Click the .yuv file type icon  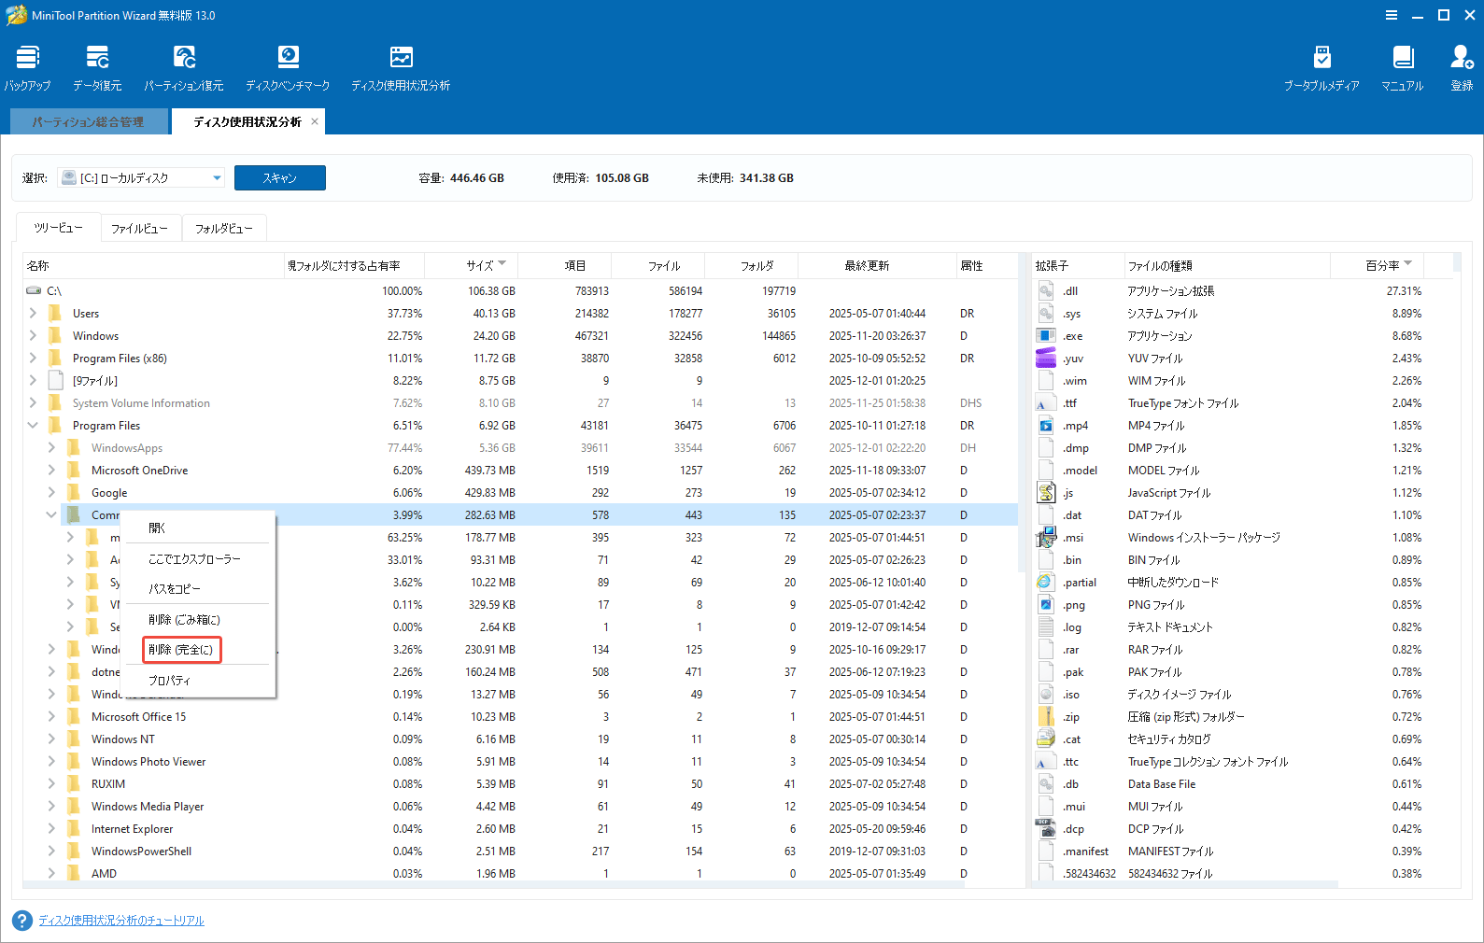point(1046,358)
